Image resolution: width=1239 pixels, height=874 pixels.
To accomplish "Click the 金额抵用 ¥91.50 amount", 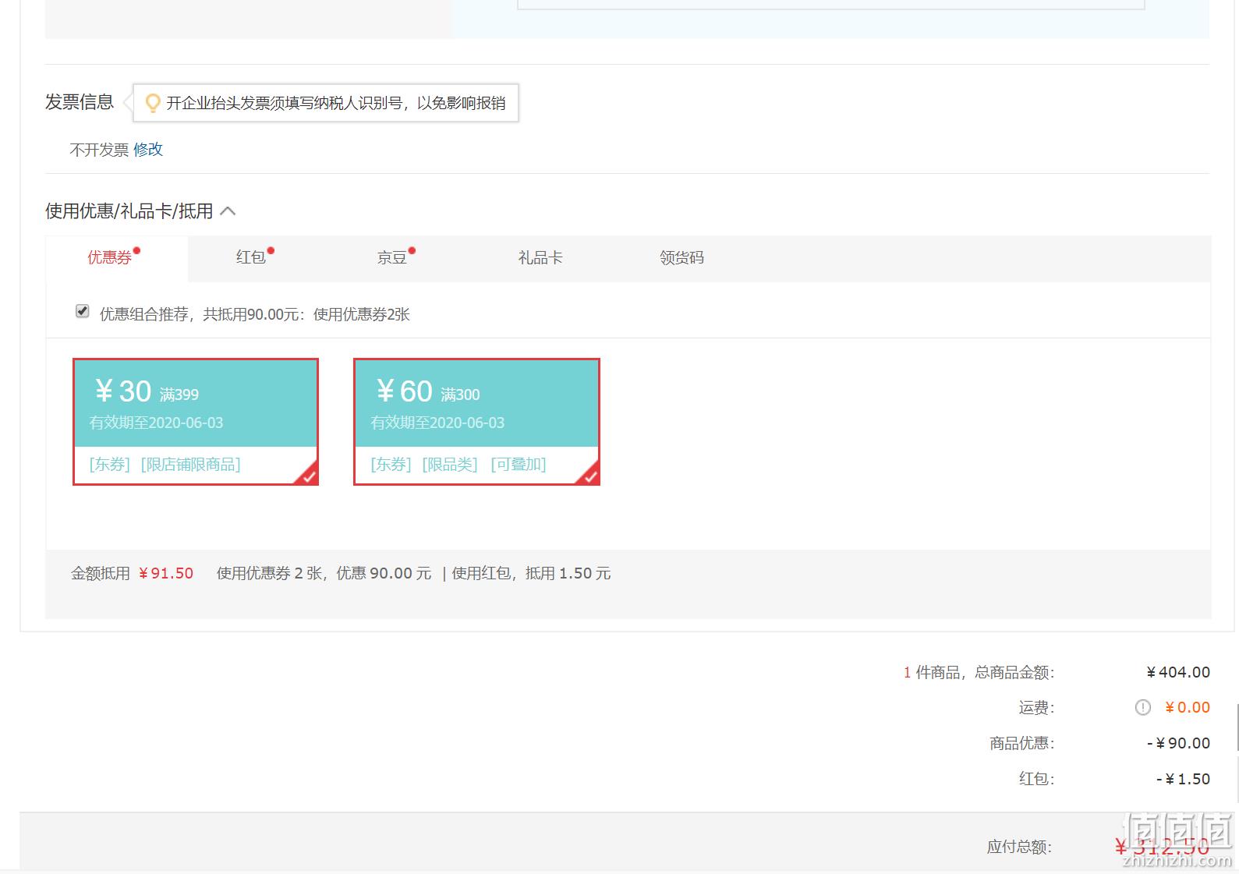I will click(x=166, y=574).
